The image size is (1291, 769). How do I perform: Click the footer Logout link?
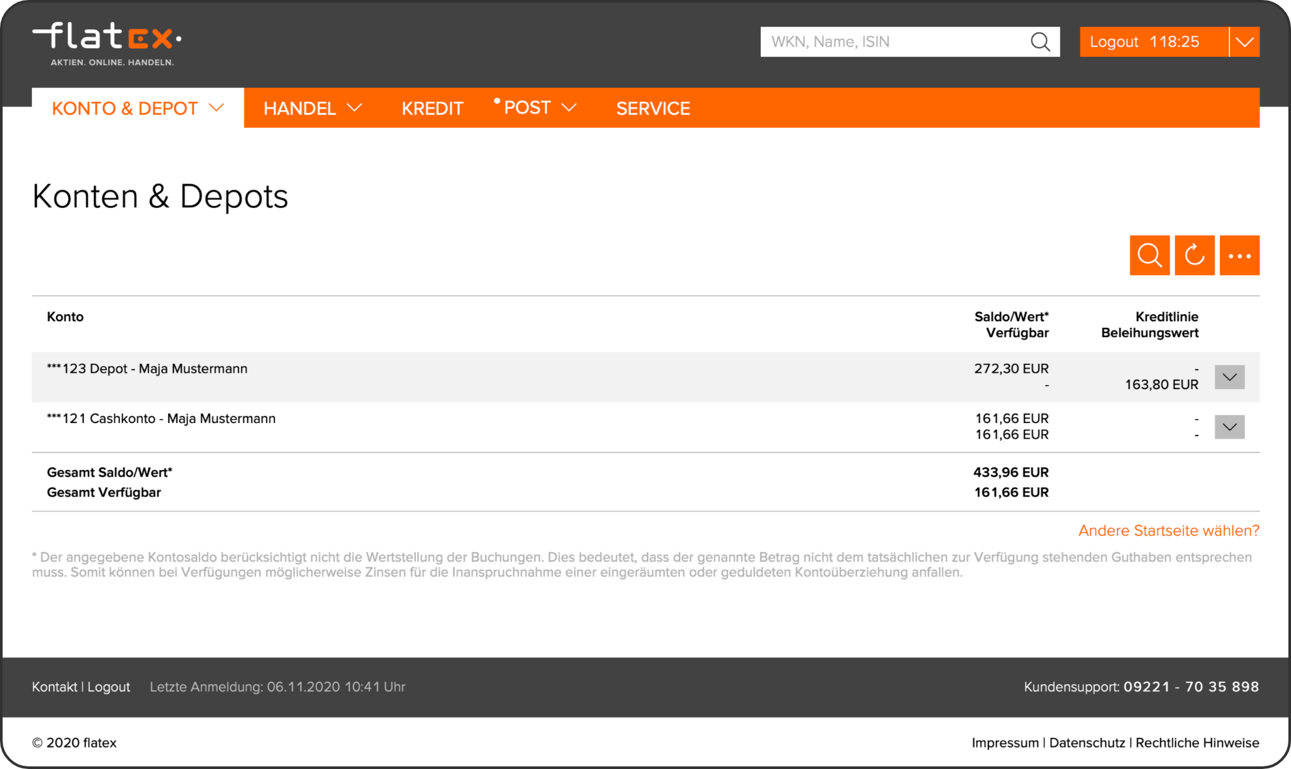pyautogui.click(x=109, y=687)
